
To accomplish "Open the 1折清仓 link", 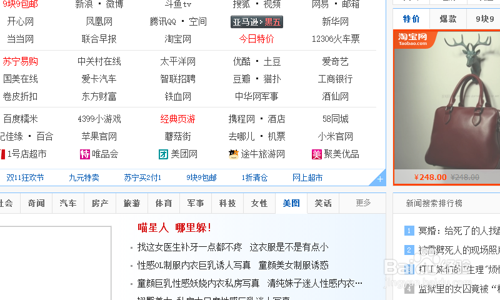I will coord(255,177).
